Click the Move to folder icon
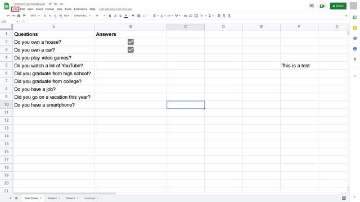Viewport: 360px width, 202px height. [56, 4]
